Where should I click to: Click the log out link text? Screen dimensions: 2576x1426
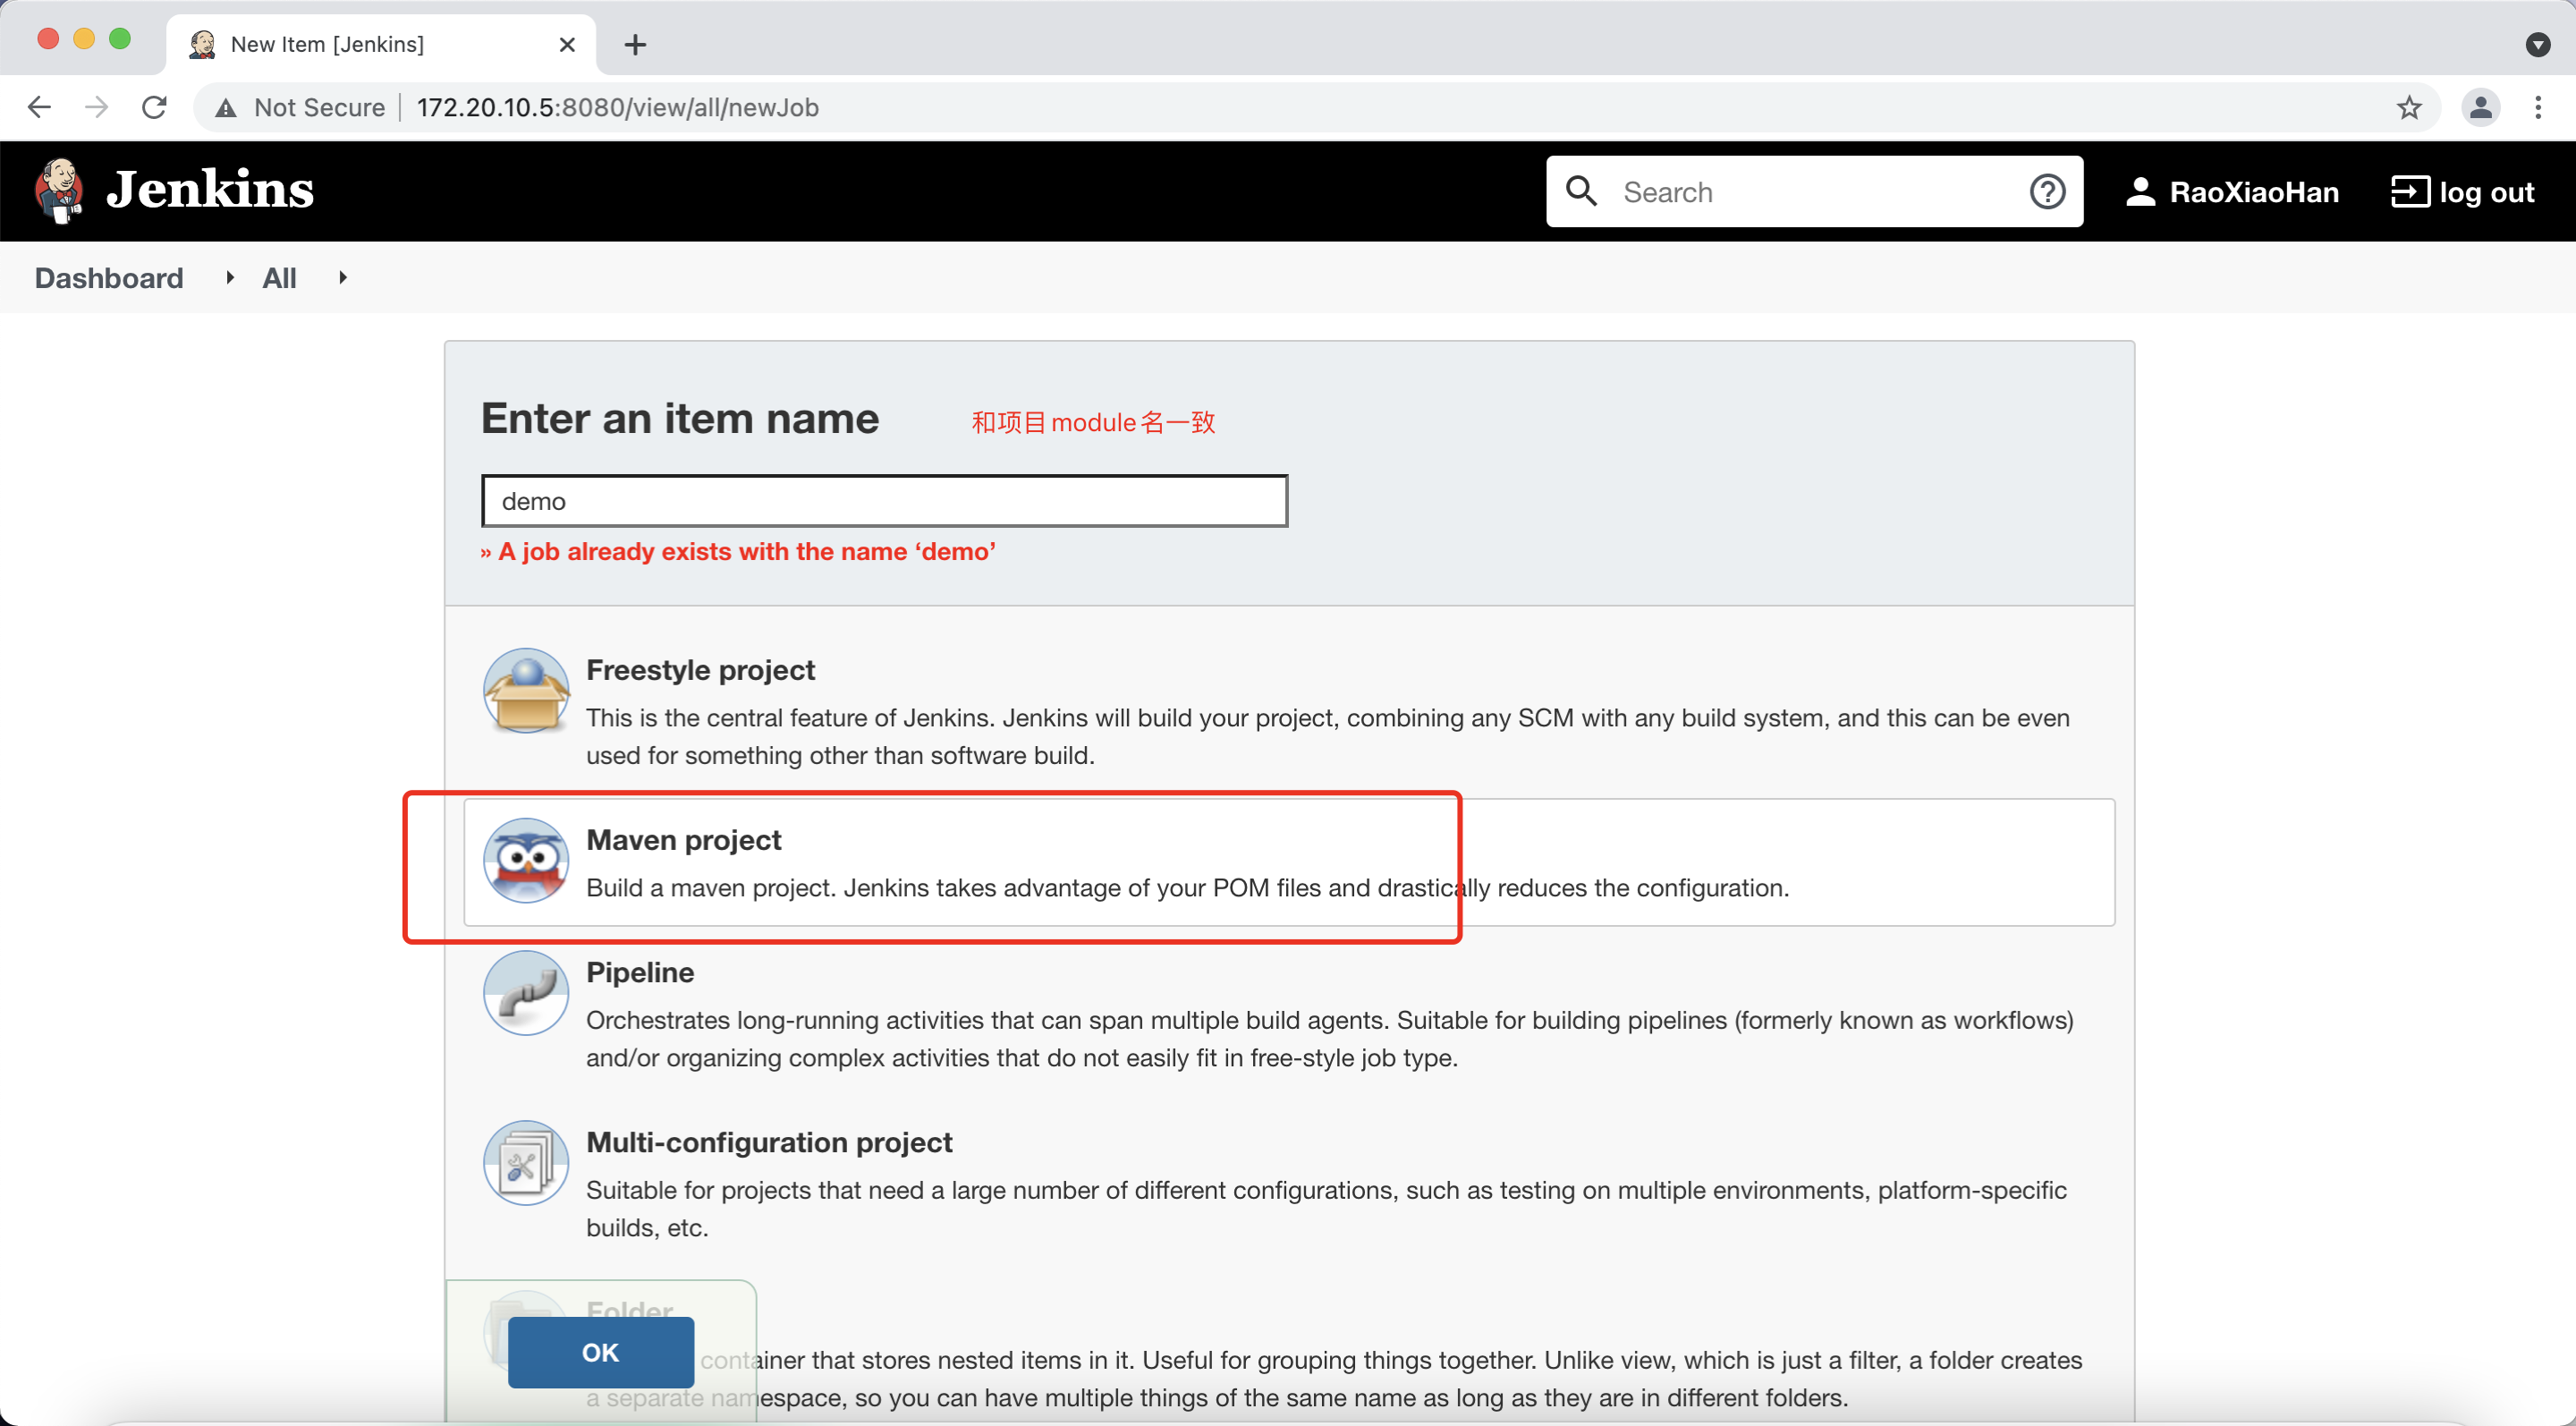[x=2487, y=192]
